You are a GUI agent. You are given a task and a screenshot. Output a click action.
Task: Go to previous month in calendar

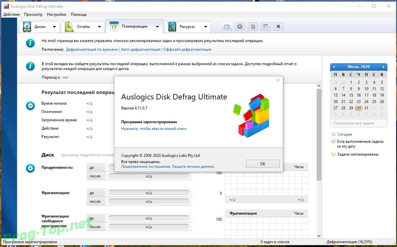pyautogui.click(x=334, y=67)
